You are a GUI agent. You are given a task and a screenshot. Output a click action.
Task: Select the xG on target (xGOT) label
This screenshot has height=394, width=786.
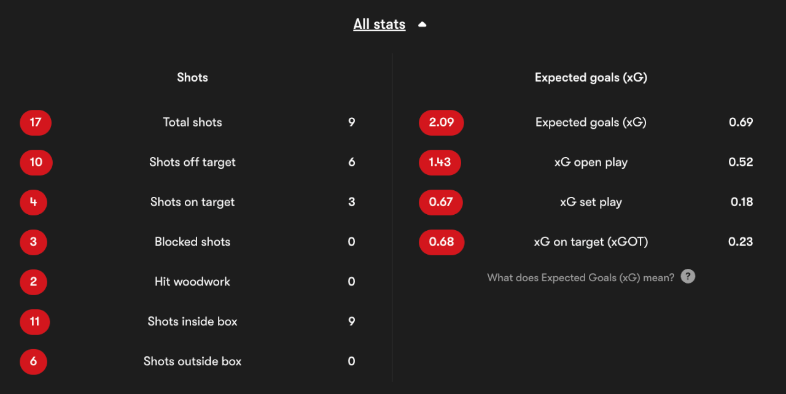591,242
